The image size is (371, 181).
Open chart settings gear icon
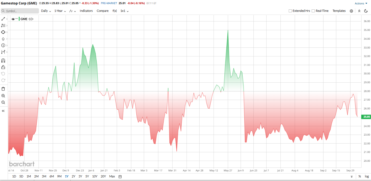click(x=351, y=11)
